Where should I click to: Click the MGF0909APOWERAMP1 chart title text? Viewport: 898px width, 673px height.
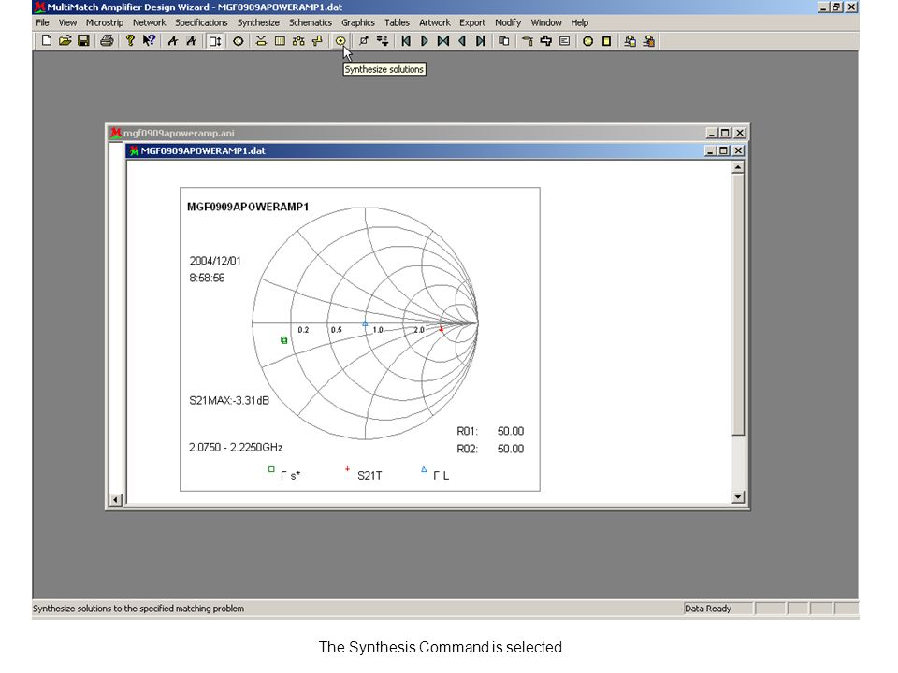point(248,207)
